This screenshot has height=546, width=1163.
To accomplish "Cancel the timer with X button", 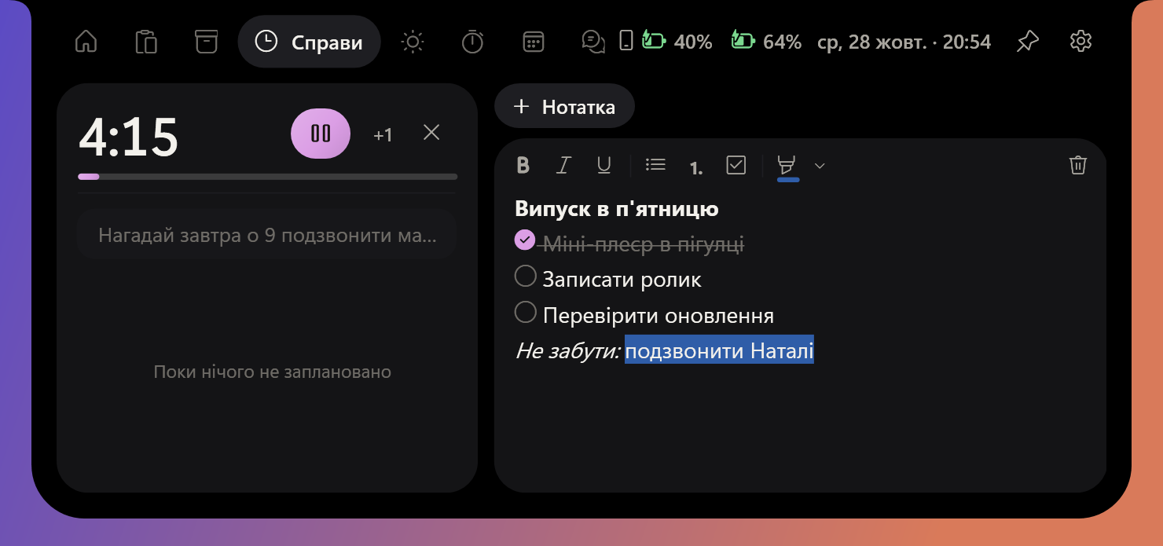I will [x=431, y=132].
